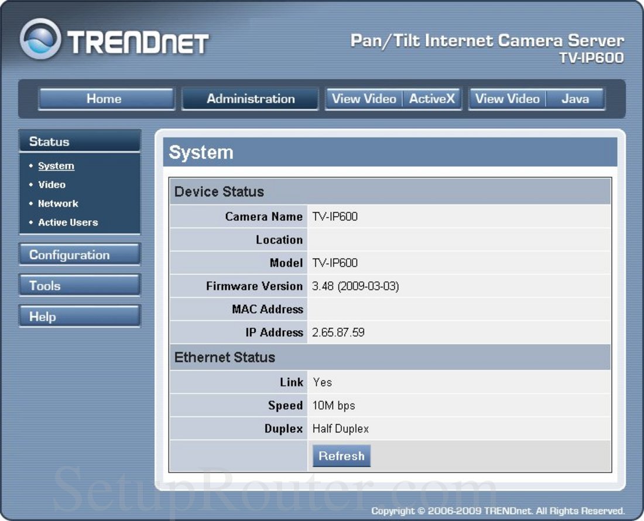Click the TRENDnet copyright notice
Screen dimensions: 644x521
(498, 511)
